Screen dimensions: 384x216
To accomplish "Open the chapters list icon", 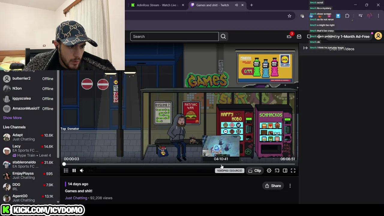I will [66, 170].
